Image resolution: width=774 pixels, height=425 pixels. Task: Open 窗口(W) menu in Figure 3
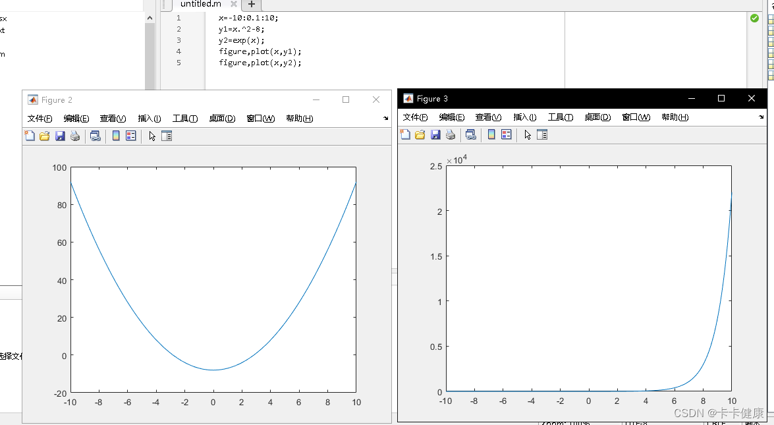[x=636, y=117]
